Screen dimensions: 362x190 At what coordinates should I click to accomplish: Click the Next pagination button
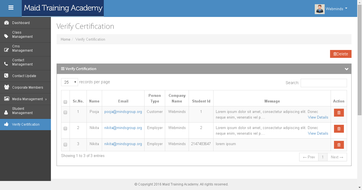click(337, 157)
